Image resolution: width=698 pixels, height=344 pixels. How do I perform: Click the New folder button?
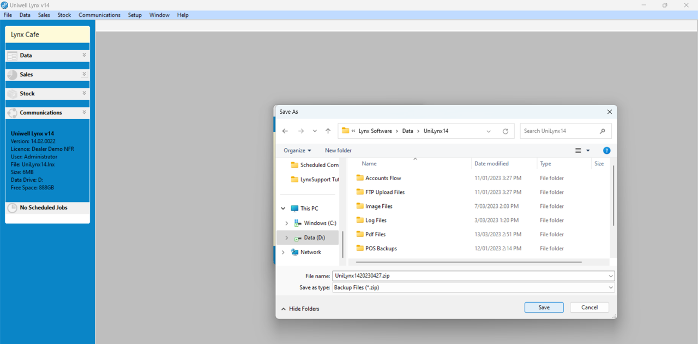(338, 151)
